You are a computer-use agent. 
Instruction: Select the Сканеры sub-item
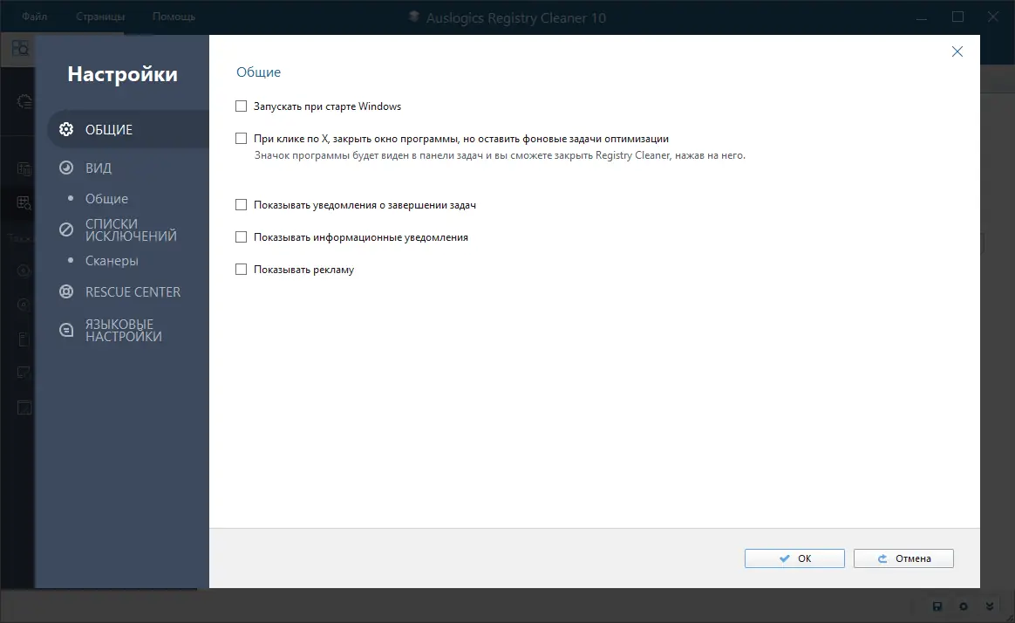coord(112,261)
